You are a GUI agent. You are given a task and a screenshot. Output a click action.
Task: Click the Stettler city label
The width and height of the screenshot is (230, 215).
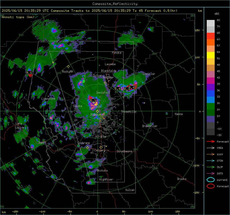click(x=149, y=74)
